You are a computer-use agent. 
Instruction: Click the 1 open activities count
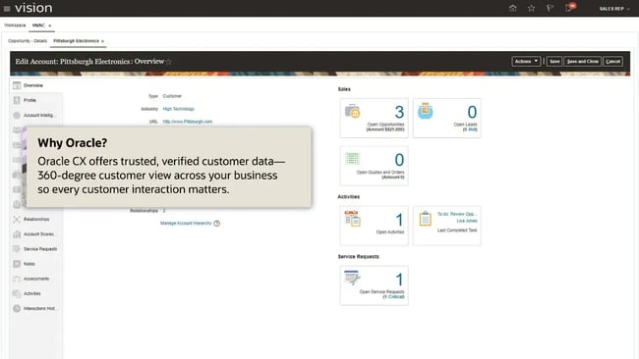tap(399, 220)
